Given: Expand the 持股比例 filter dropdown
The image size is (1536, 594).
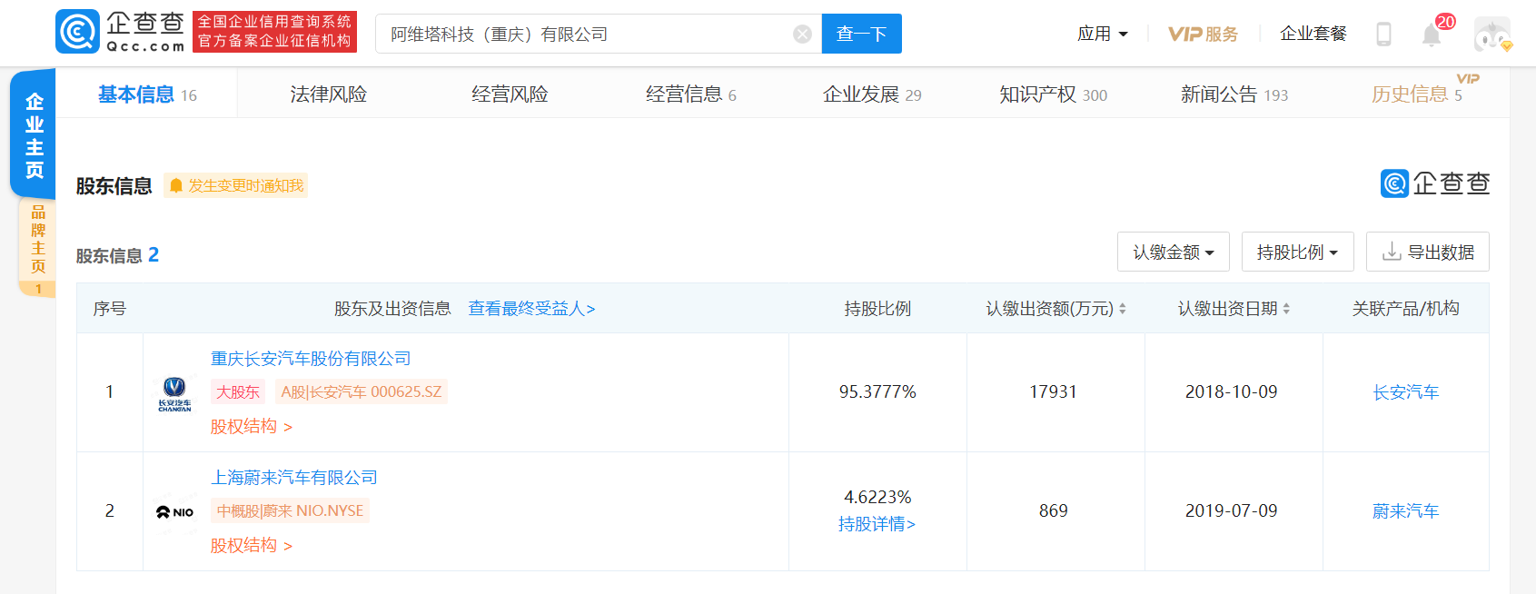Looking at the screenshot, I should [x=1297, y=252].
